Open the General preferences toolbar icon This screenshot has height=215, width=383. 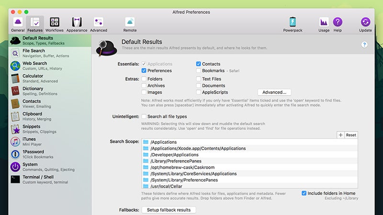click(18, 22)
